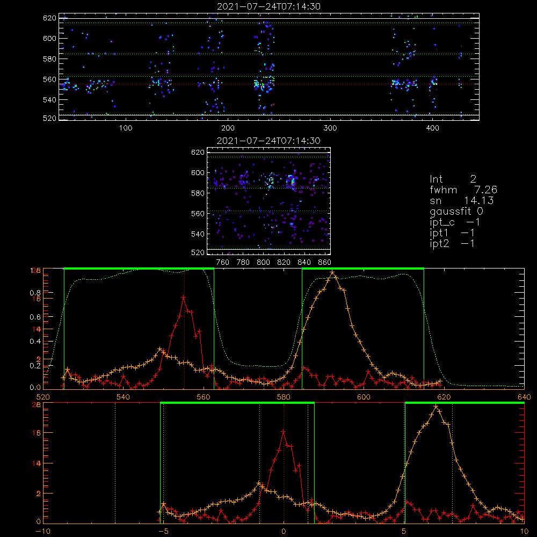This screenshot has height=537, width=537.
Task: Click x-axis label 820 of middle image
Action: coord(284,263)
